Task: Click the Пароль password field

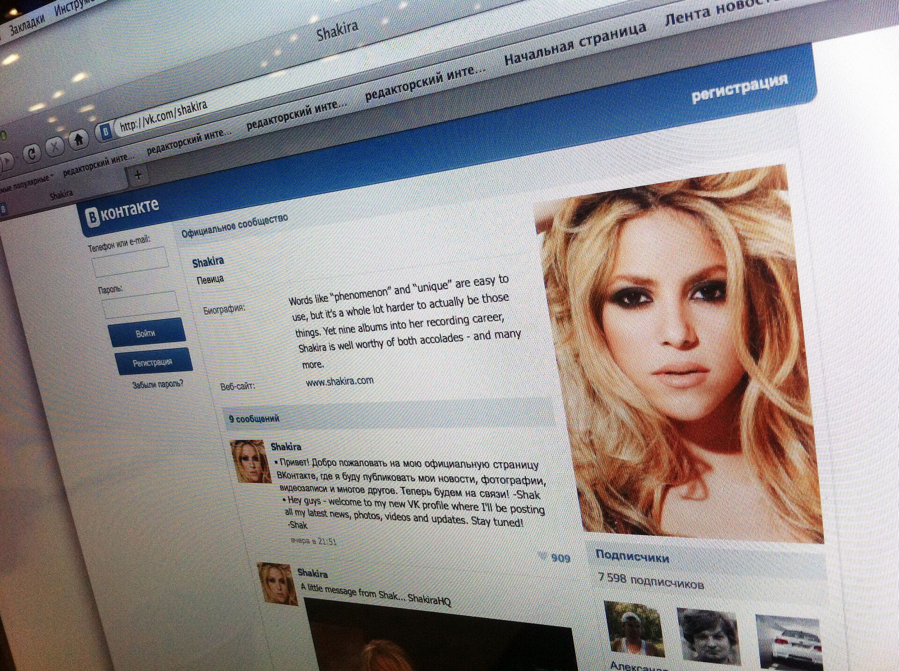Action: coord(140,305)
